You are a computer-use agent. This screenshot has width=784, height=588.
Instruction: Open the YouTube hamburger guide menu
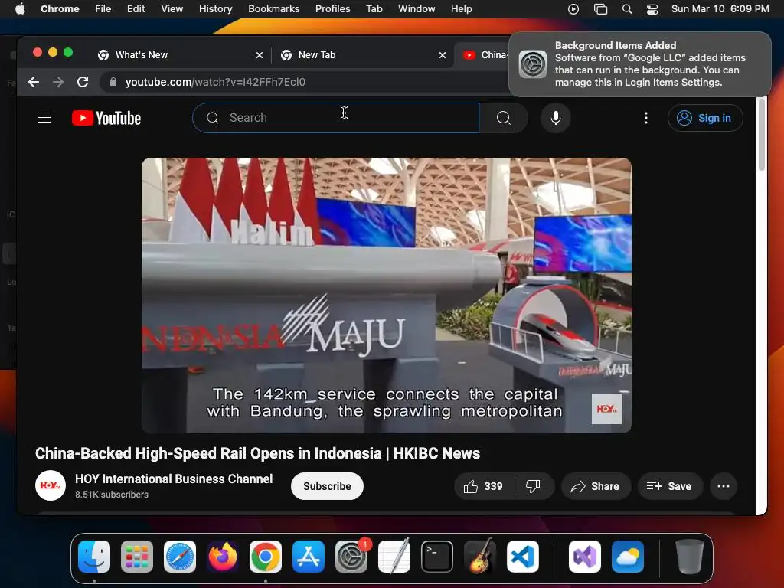coord(44,117)
